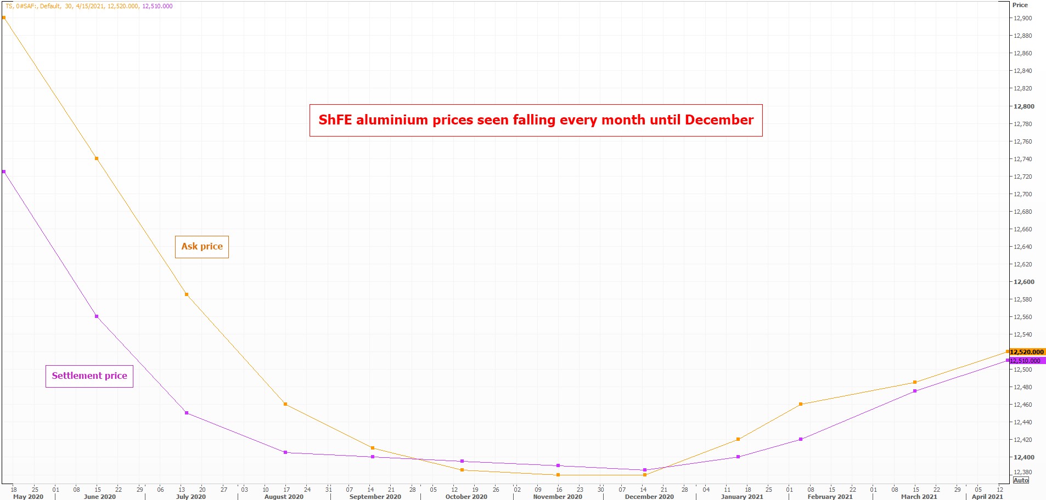The height and width of the screenshot is (500, 1046).
Task: Select the red ShFE aluminium prices title annotation
Action: click(536, 120)
